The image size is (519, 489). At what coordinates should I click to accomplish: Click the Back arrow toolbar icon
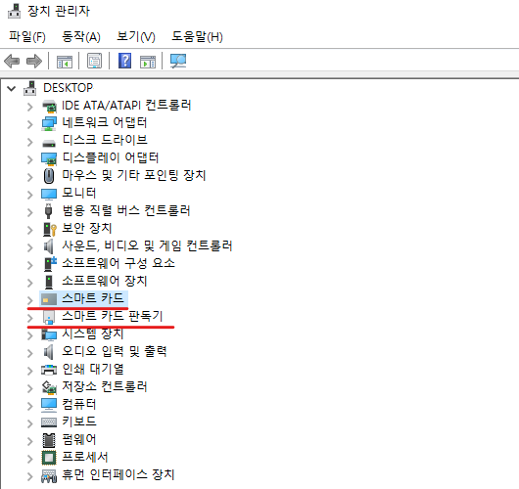12,62
